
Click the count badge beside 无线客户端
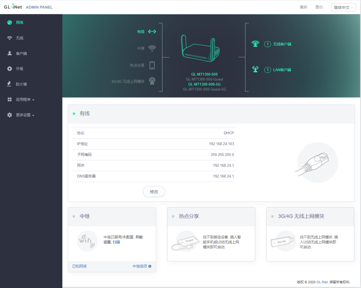point(267,44)
